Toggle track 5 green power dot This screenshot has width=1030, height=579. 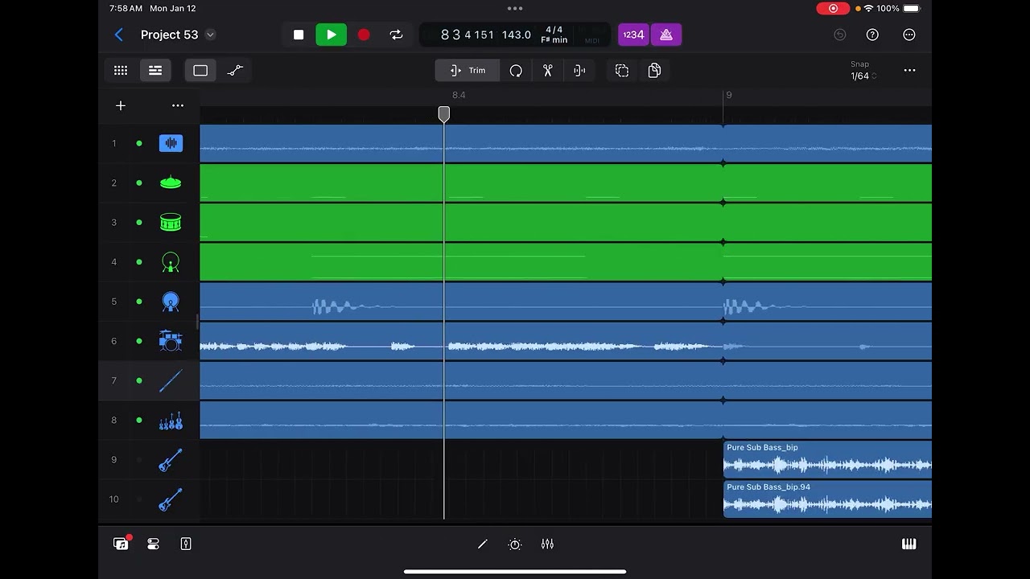(x=139, y=302)
